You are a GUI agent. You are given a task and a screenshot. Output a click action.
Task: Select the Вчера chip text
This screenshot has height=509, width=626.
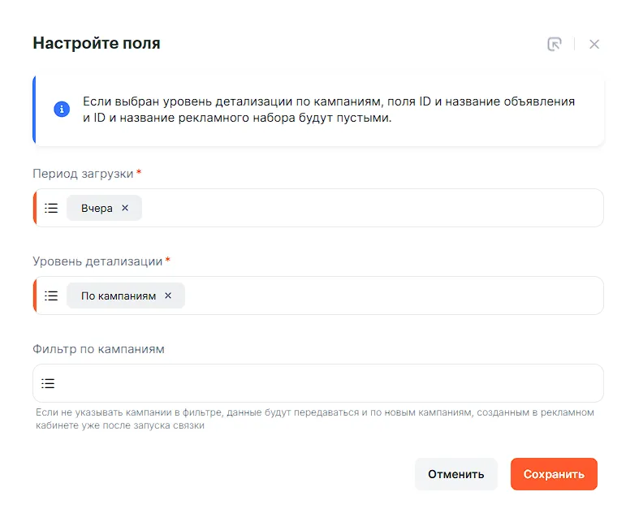pyautogui.click(x=97, y=208)
